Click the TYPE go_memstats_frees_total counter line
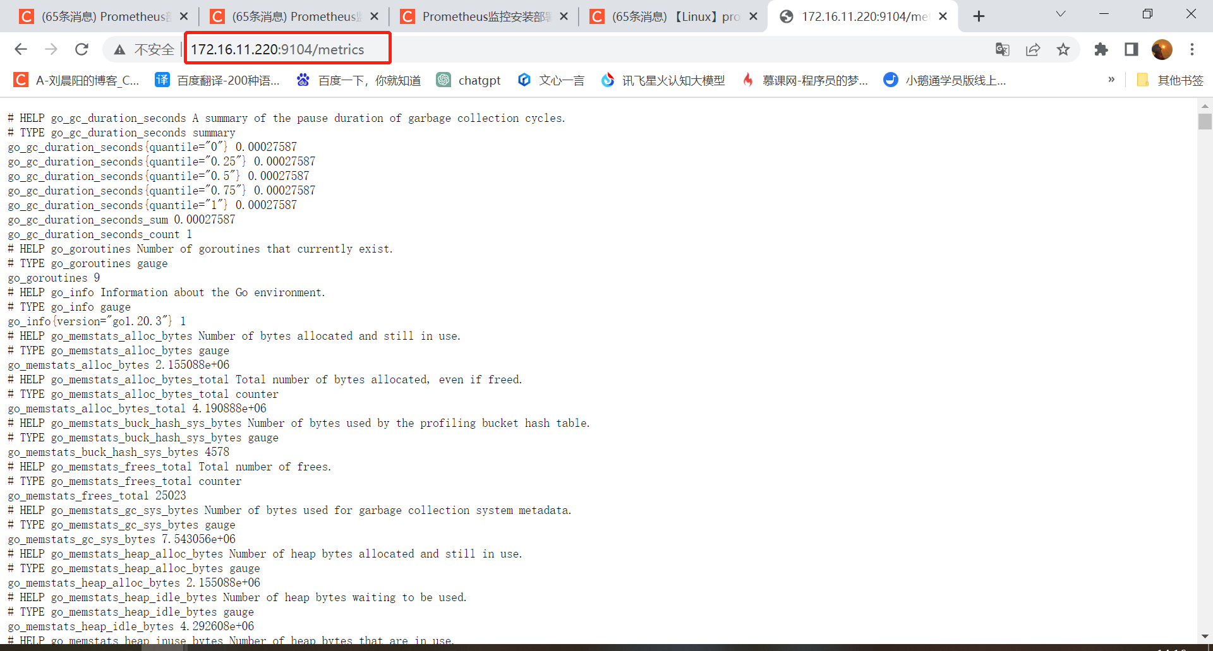1213x651 pixels. pyautogui.click(x=124, y=481)
